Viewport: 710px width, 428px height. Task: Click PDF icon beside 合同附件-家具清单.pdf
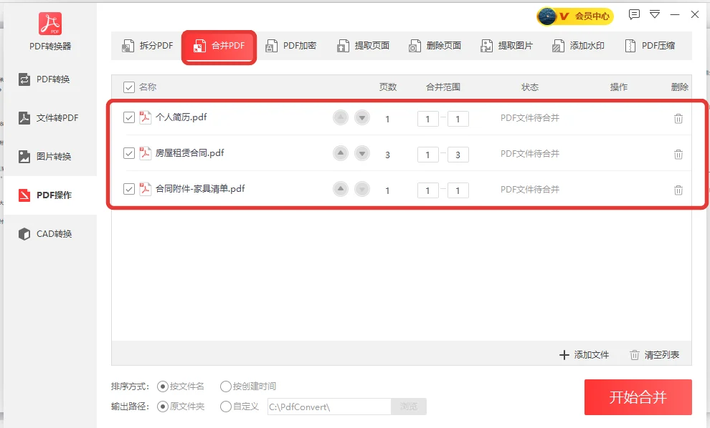(145, 189)
